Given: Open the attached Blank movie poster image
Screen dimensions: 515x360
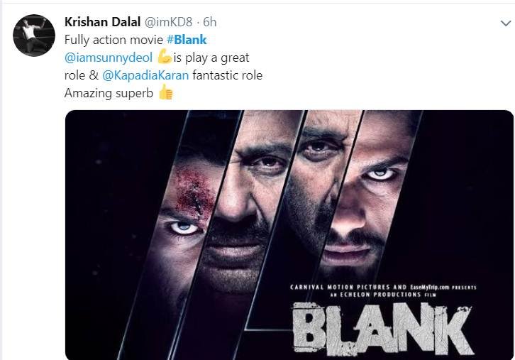Looking at the screenshot, I should pos(289,235).
